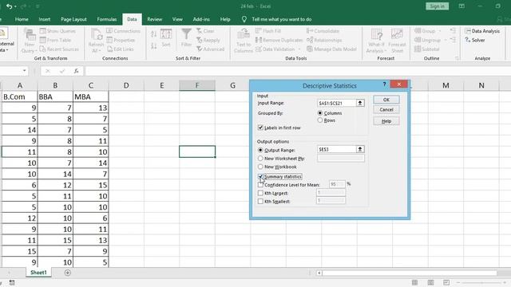Expand the Outline group dialog launcher
This screenshot has width=511, height=287.
tap(457, 58)
